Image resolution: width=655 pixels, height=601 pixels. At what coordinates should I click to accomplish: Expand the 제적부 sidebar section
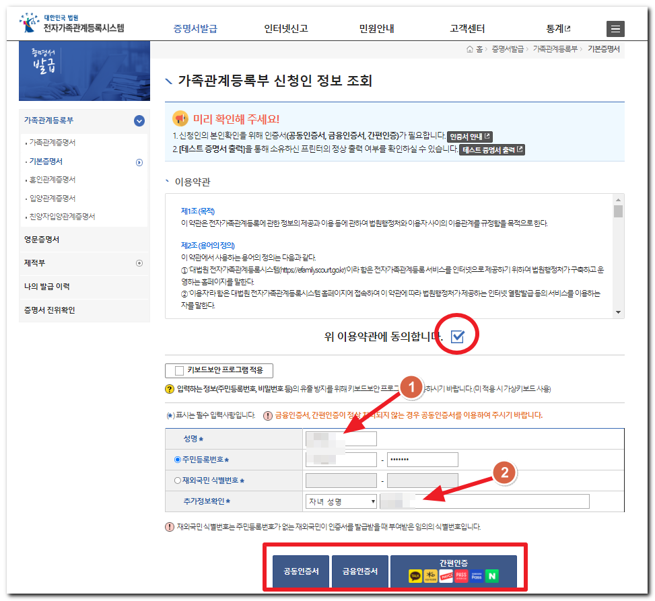[139, 263]
